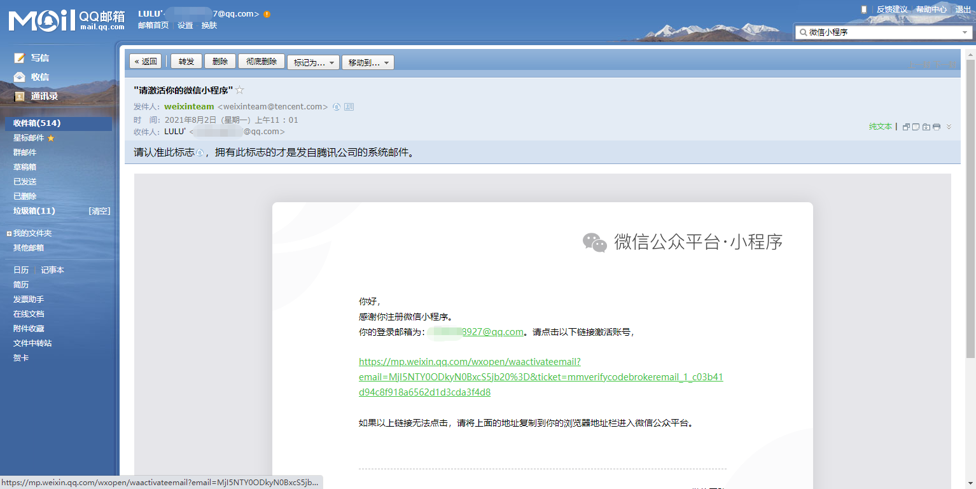
Task: Click 清空 to empty the spam folder
Action: (99, 211)
